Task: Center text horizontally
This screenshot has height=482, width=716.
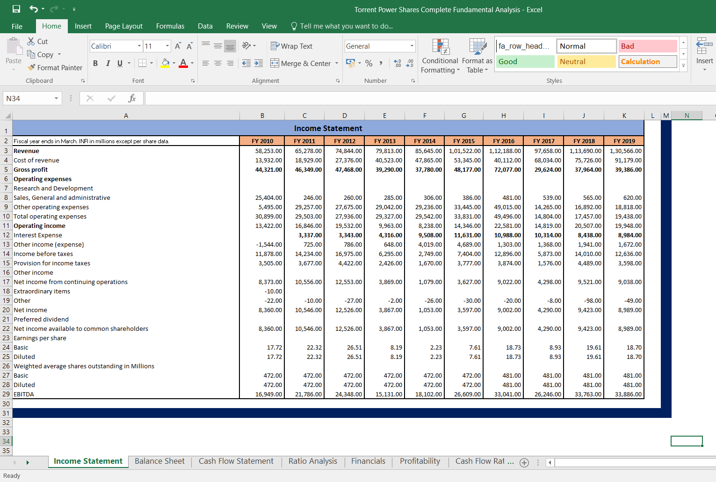Action: pyautogui.click(x=218, y=63)
